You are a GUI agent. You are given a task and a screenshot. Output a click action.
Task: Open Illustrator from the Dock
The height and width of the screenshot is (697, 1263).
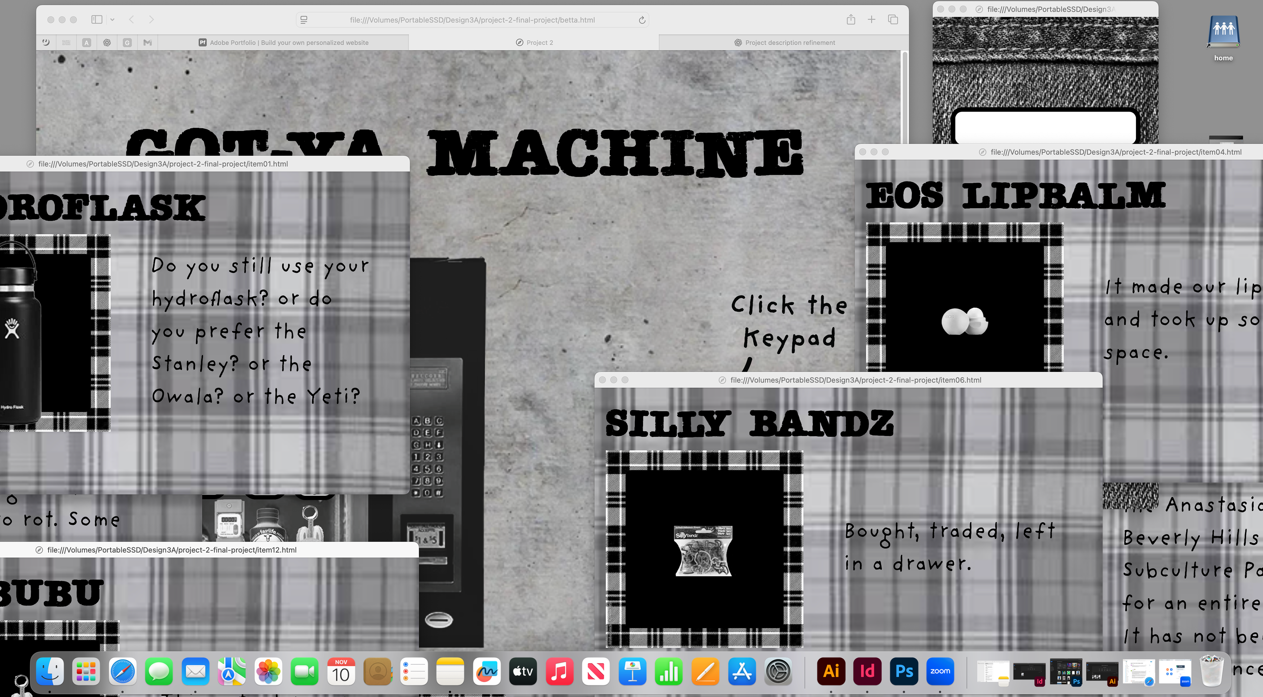click(831, 671)
